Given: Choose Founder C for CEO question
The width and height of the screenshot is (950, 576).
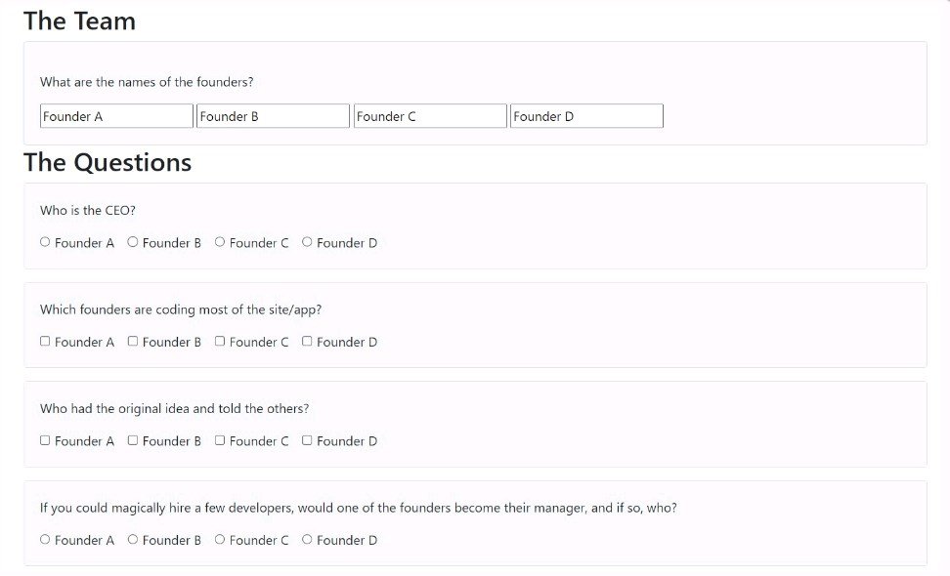Looking at the screenshot, I should pos(220,242).
